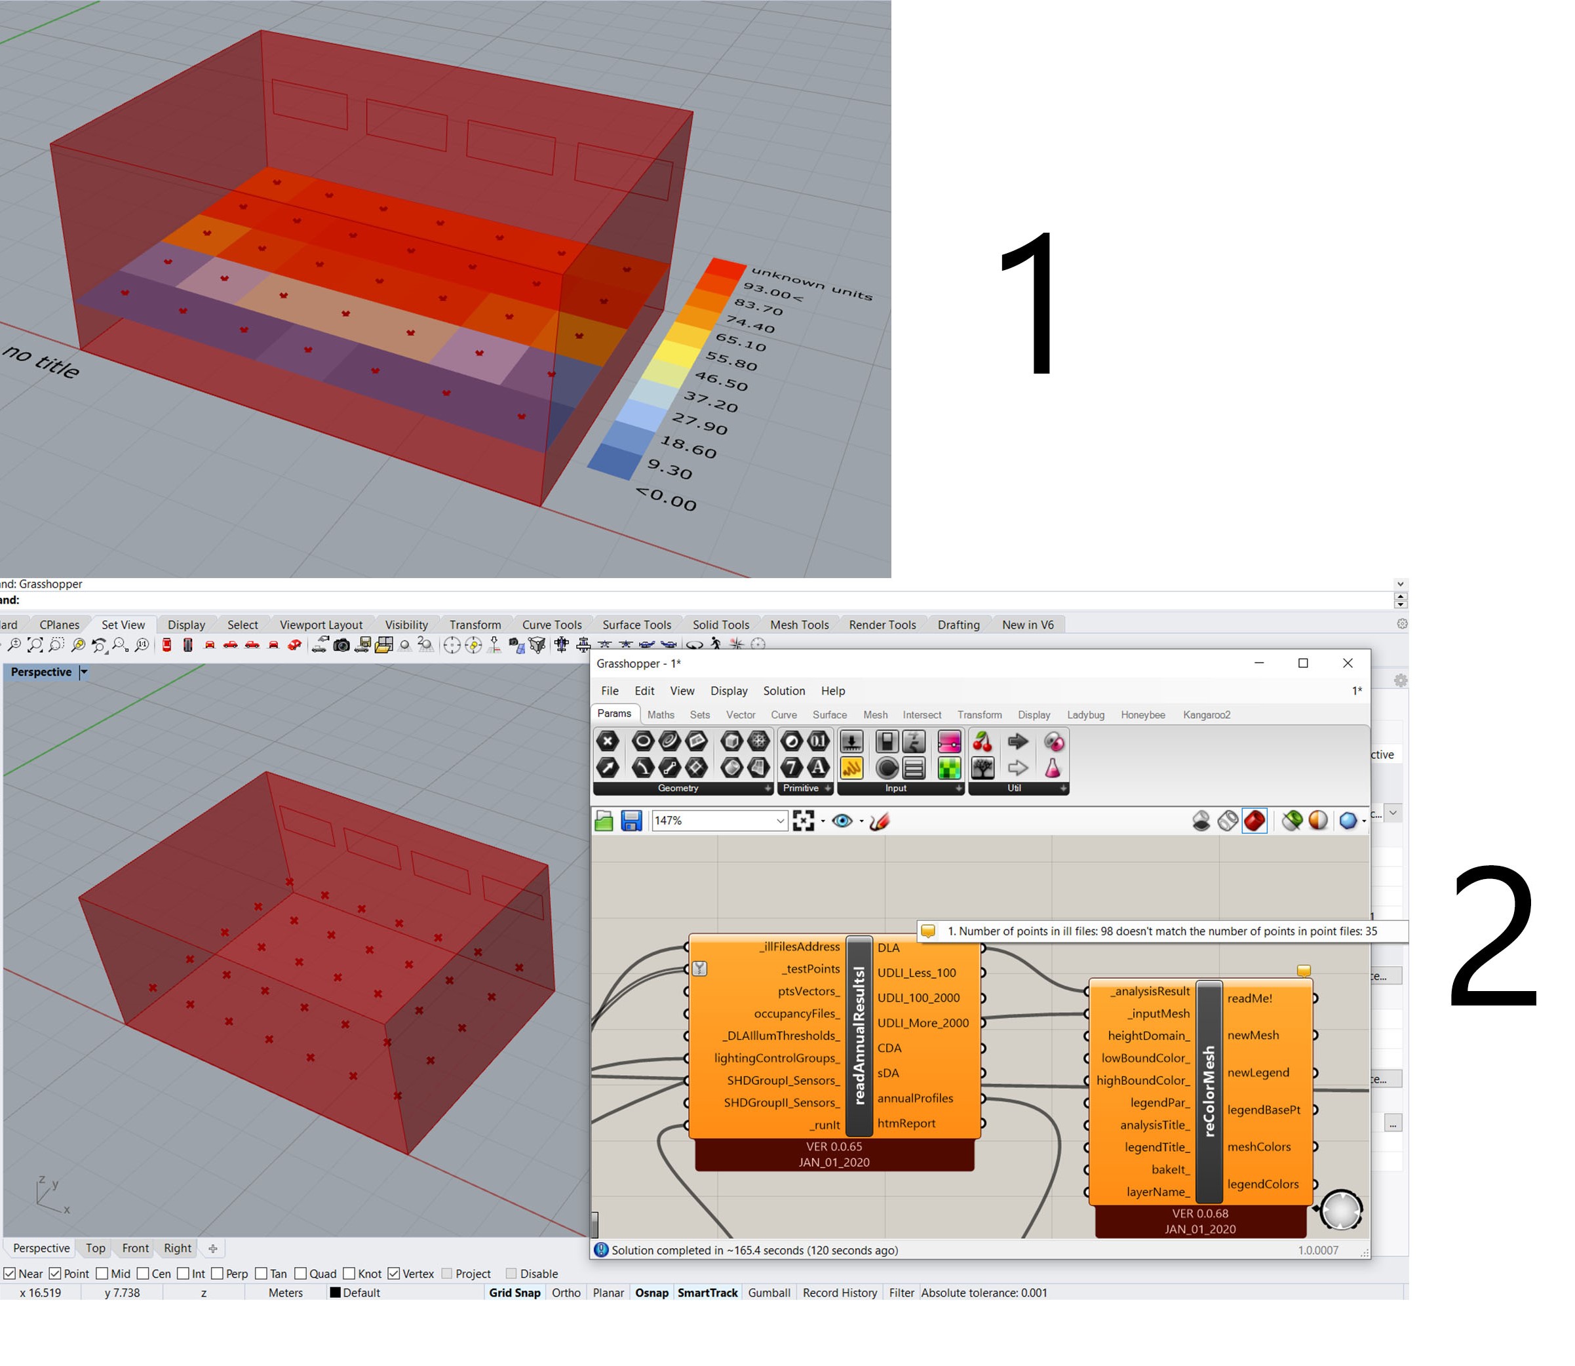
Task: Toggle the Point osnap checkbox
Action: coord(55,1274)
